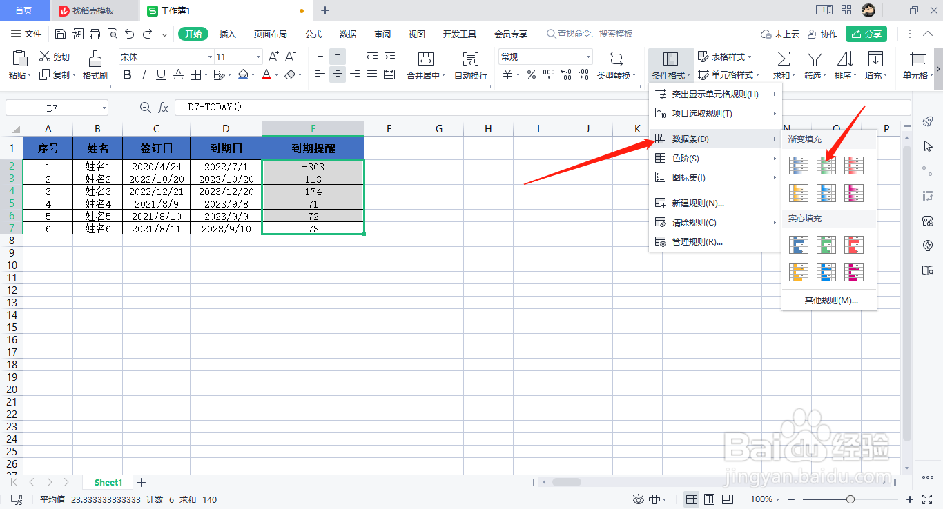Open the File (文件) menu
The width and height of the screenshot is (943, 509).
[x=26, y=34]
